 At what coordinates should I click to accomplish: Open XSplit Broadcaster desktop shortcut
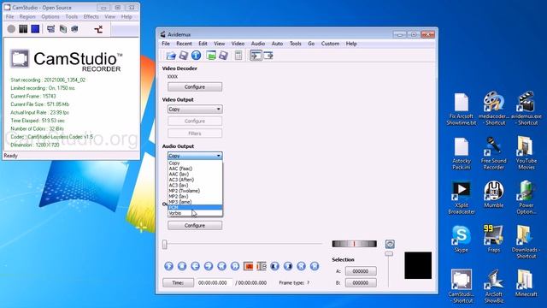pyautogui.click(x=462, y=198)
